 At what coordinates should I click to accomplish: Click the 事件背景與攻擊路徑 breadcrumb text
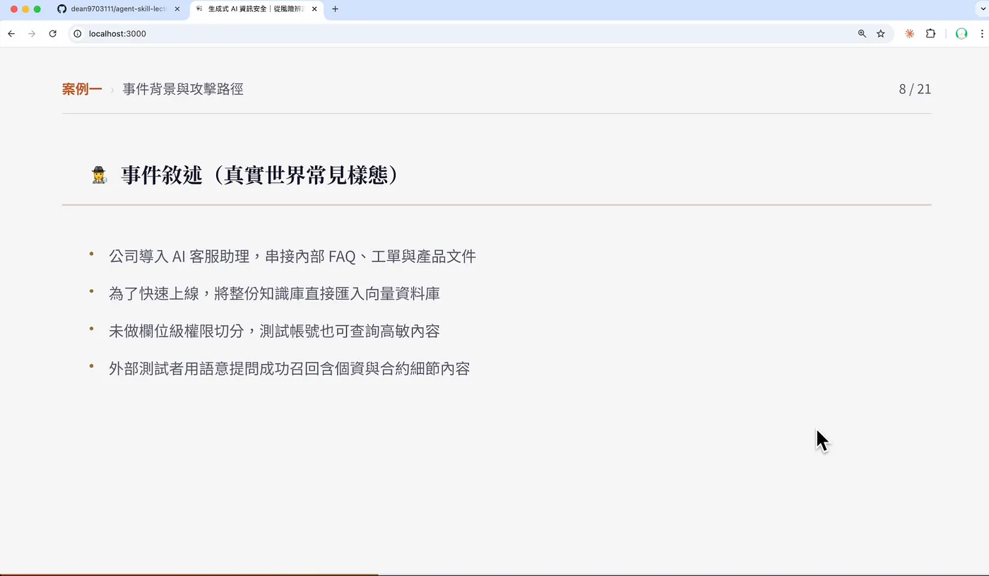click(x=183, y=89)
